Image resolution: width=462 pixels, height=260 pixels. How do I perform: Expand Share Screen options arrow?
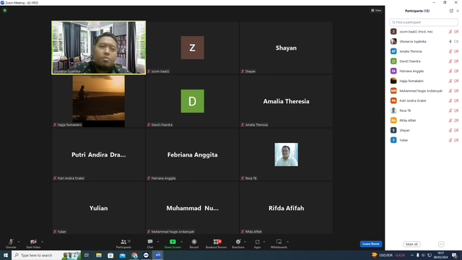(181, 242)
